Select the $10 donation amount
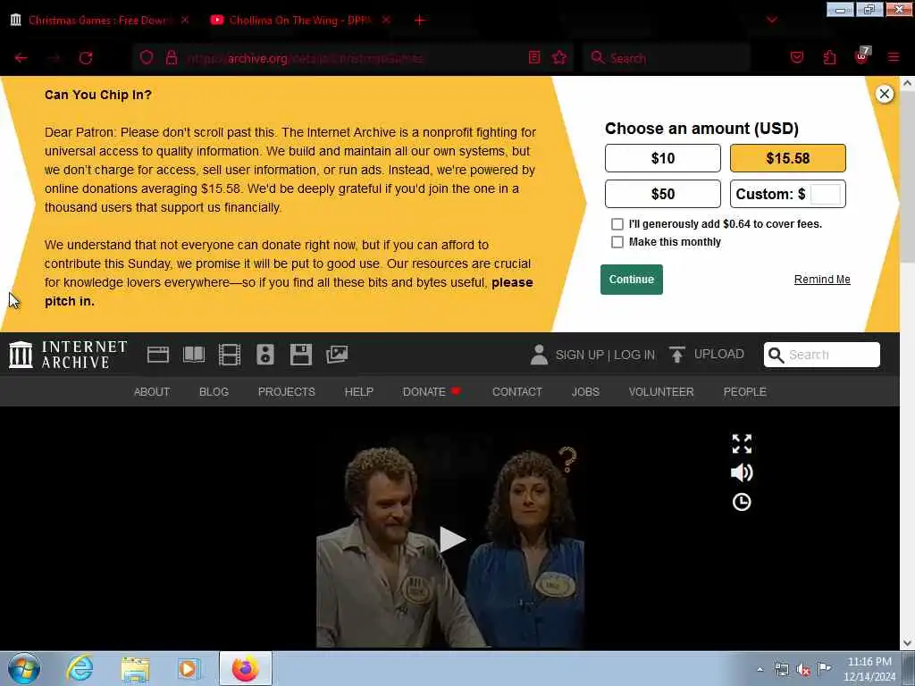Image resolution: width=915 pixels, height=686 pixels. [663, 158]
